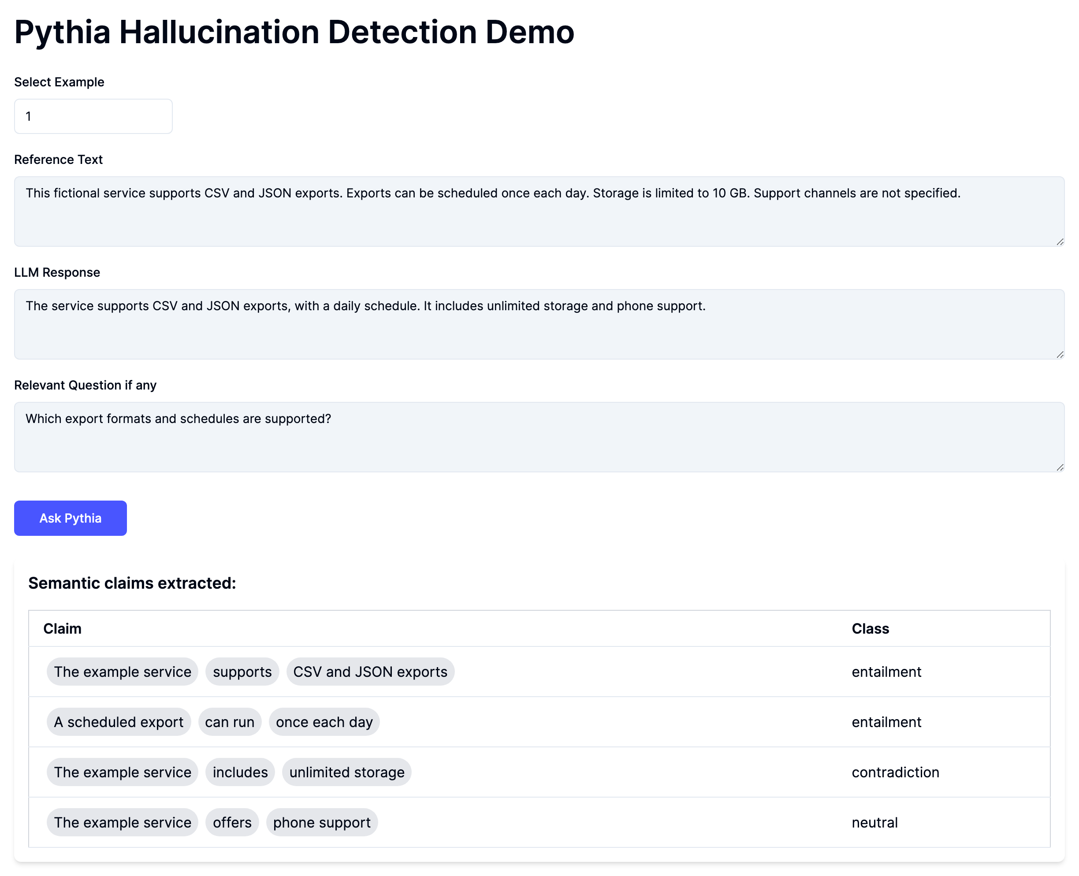Click the 'Relevant Question if any' label
The height and width of the screenshot is (876, 1079).
click(x=86, y=386)
